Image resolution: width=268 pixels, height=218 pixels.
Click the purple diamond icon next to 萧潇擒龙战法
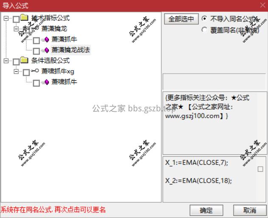46,50
